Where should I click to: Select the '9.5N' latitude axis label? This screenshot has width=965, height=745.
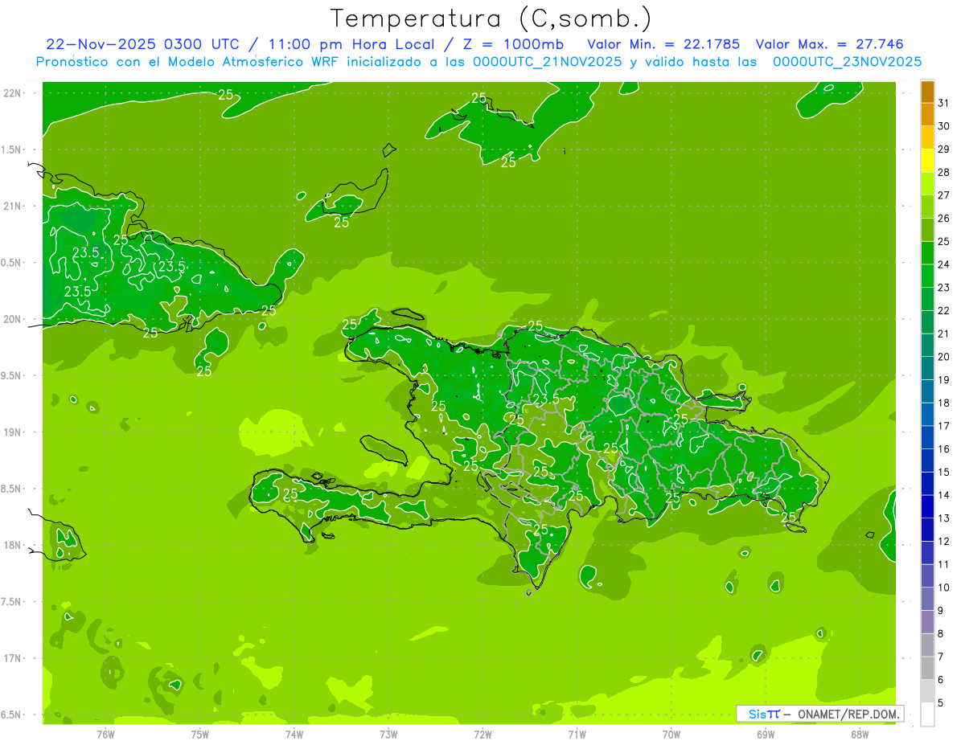pos(12,375)
